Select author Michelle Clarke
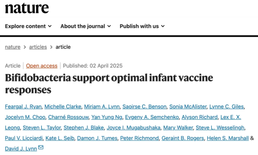This screenshot has height=155, width=258. point(63,107)
